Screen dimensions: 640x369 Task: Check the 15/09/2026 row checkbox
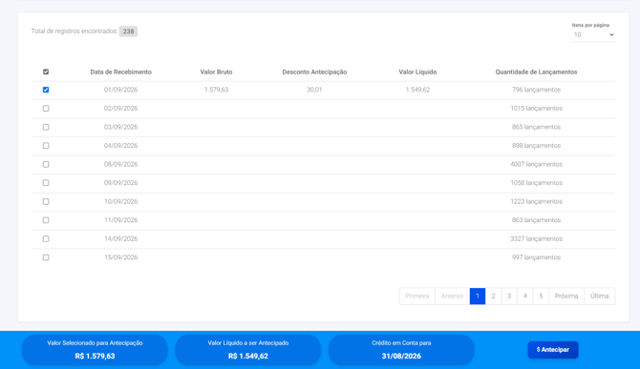pos(46,257)
